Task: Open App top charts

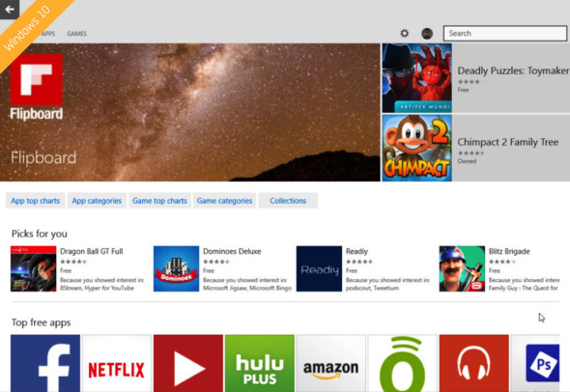Action: pos(35,201)
